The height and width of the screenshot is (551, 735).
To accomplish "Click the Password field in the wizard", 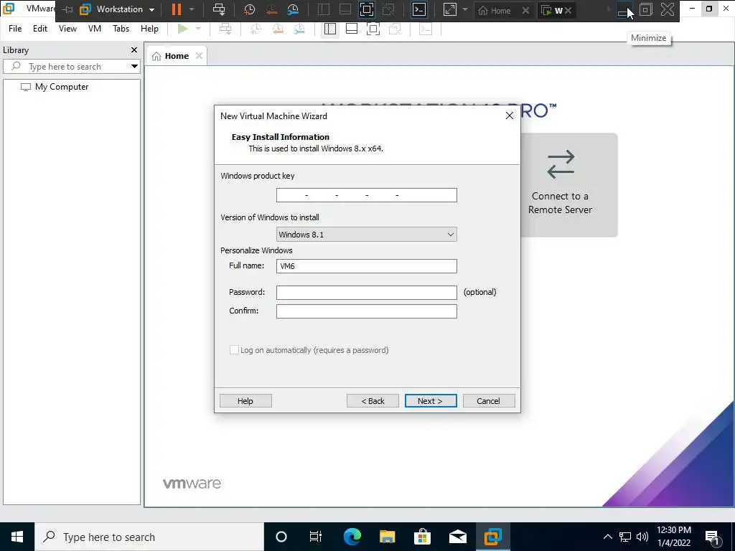I will coord(367,293).
